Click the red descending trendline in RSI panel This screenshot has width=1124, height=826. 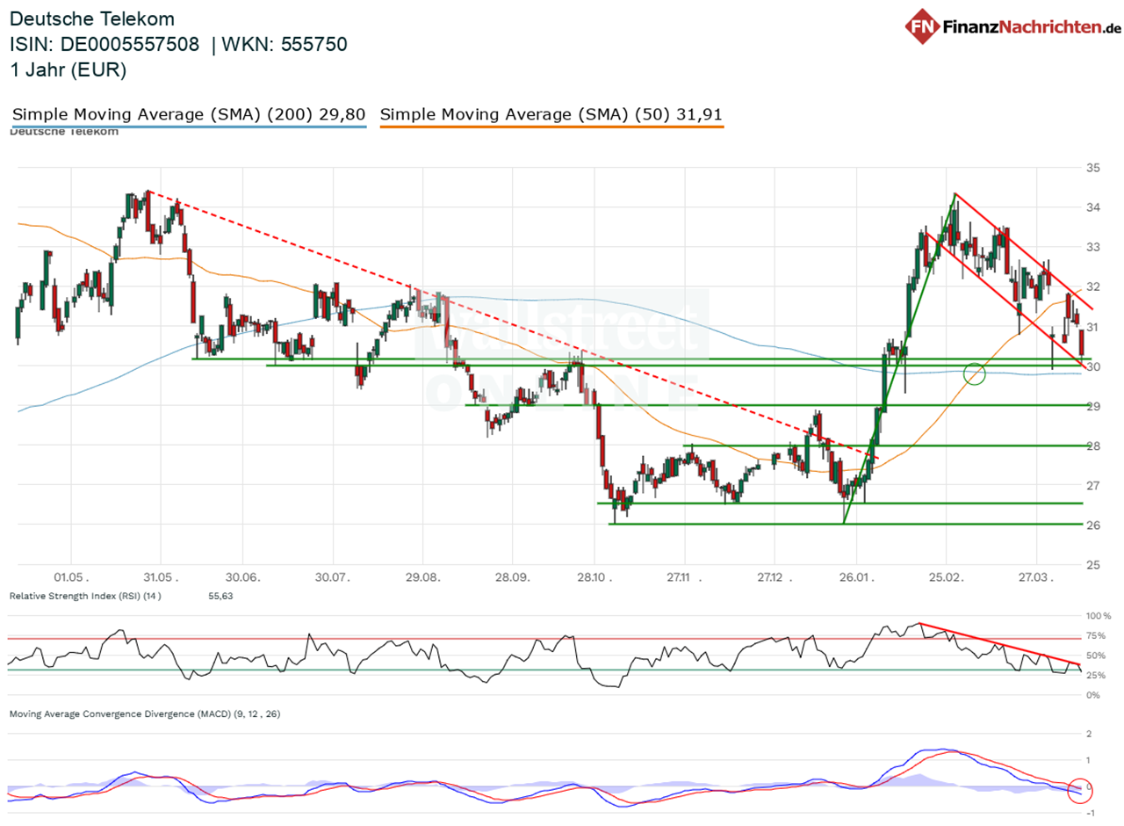click(1001, 644)
